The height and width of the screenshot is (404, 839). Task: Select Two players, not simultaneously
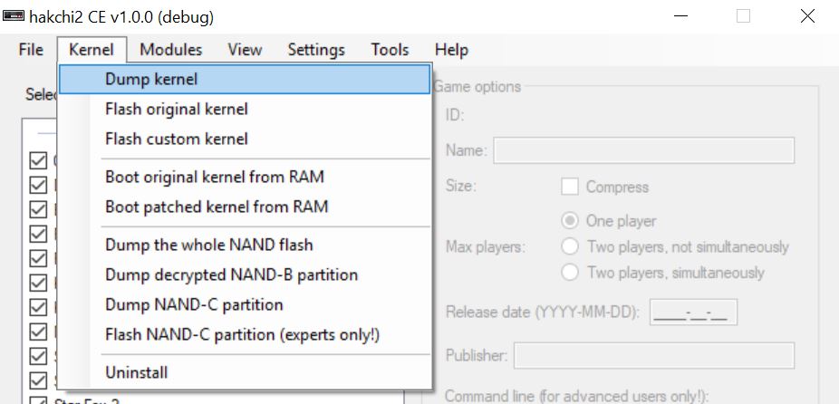571,246
